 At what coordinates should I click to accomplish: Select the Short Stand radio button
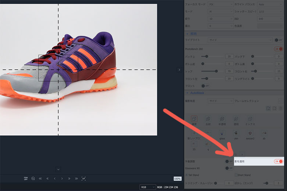[x=235, y=175]
